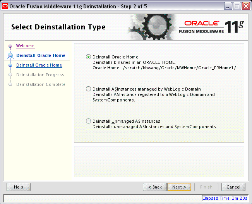The width and height of the screenshot is (252, 204).
Task: Click the Deinstallation Progress step bullet
Action: (x=10, y=75)
